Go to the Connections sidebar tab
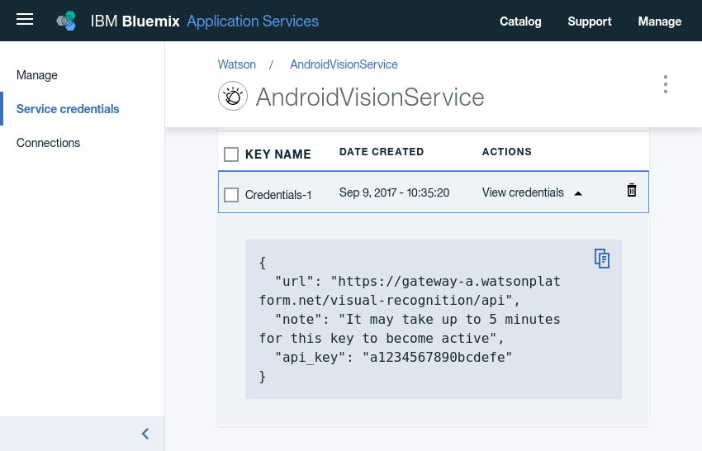This screenshot has width=702, height=451. coord(48,143)
